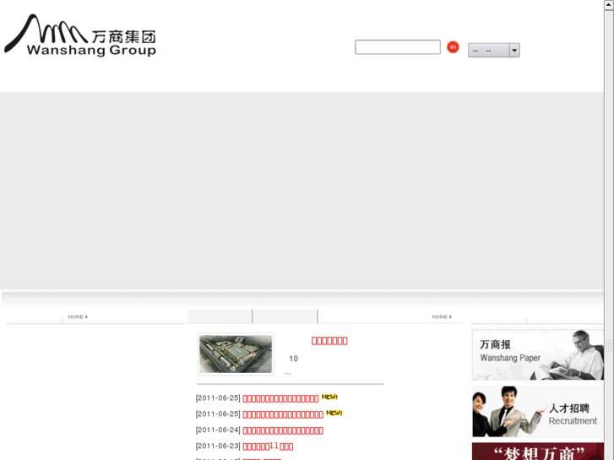This screenshot has height=460, width=614.
Task: Select the second news tab
Action: 285,317
